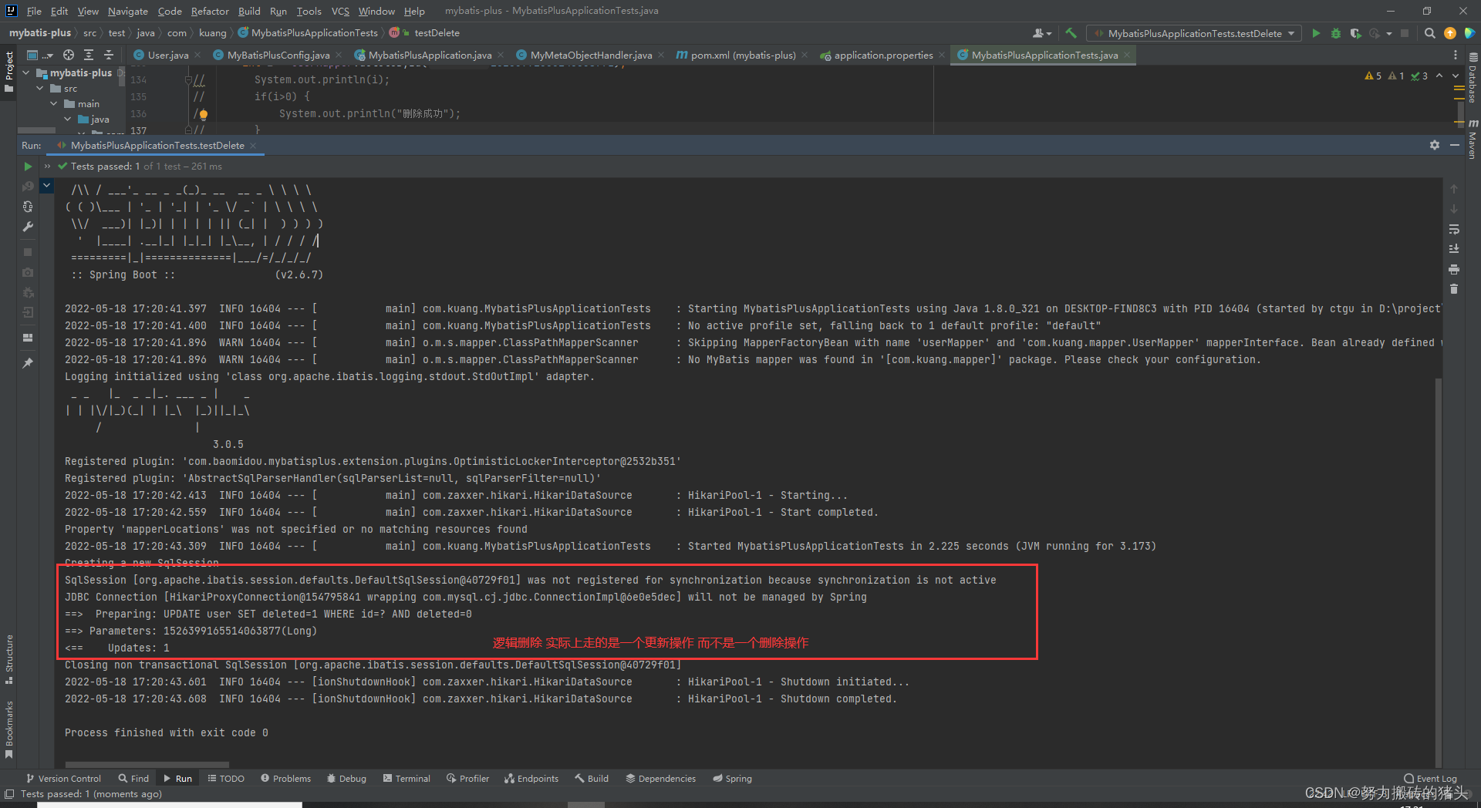The height and width of the screenshot is (808, 1481).
Task: Open the editor tabs three-dot menu
Action: pos(1456,55)
